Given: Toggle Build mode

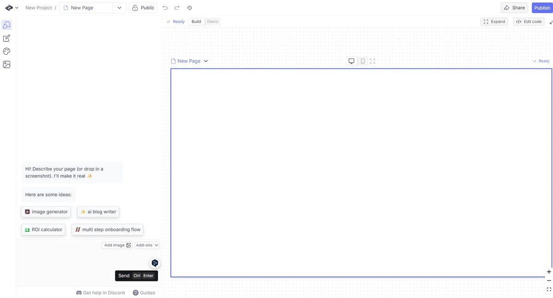Looking at the screenshot, I should point(196,22).
